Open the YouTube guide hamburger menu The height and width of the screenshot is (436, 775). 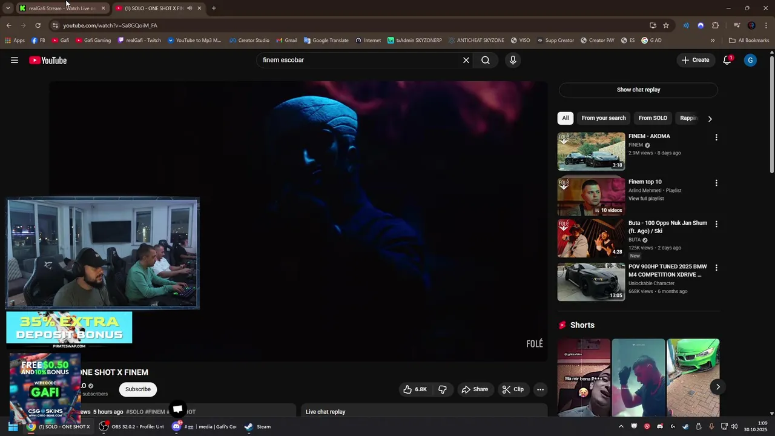(15, 60)
